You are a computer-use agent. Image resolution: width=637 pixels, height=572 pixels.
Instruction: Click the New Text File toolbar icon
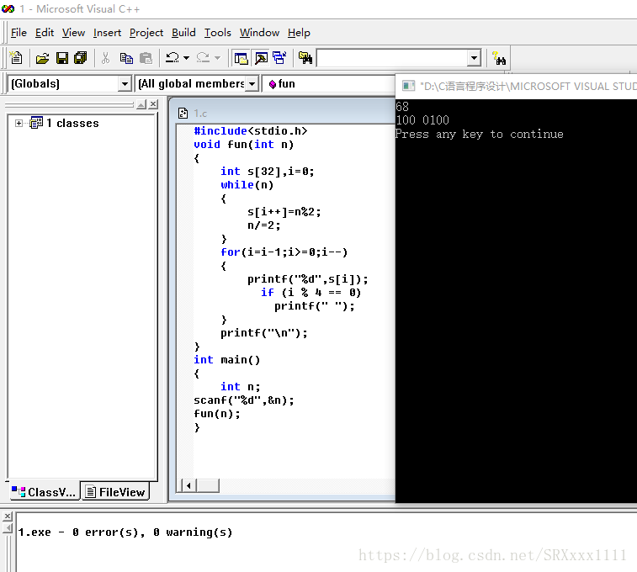pos(16,58)
